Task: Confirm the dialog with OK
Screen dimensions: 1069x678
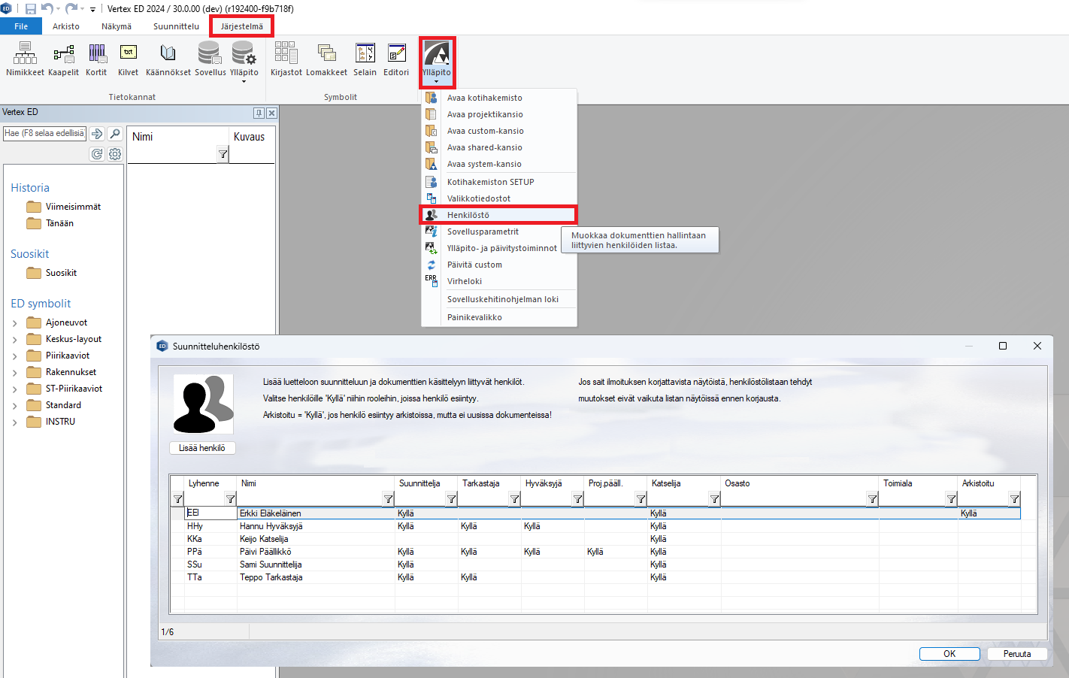Action: (x=949, y=654)
